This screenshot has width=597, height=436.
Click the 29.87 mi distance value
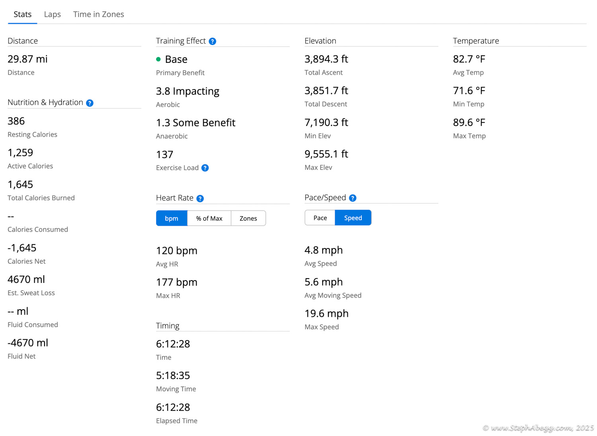(27, 59)
